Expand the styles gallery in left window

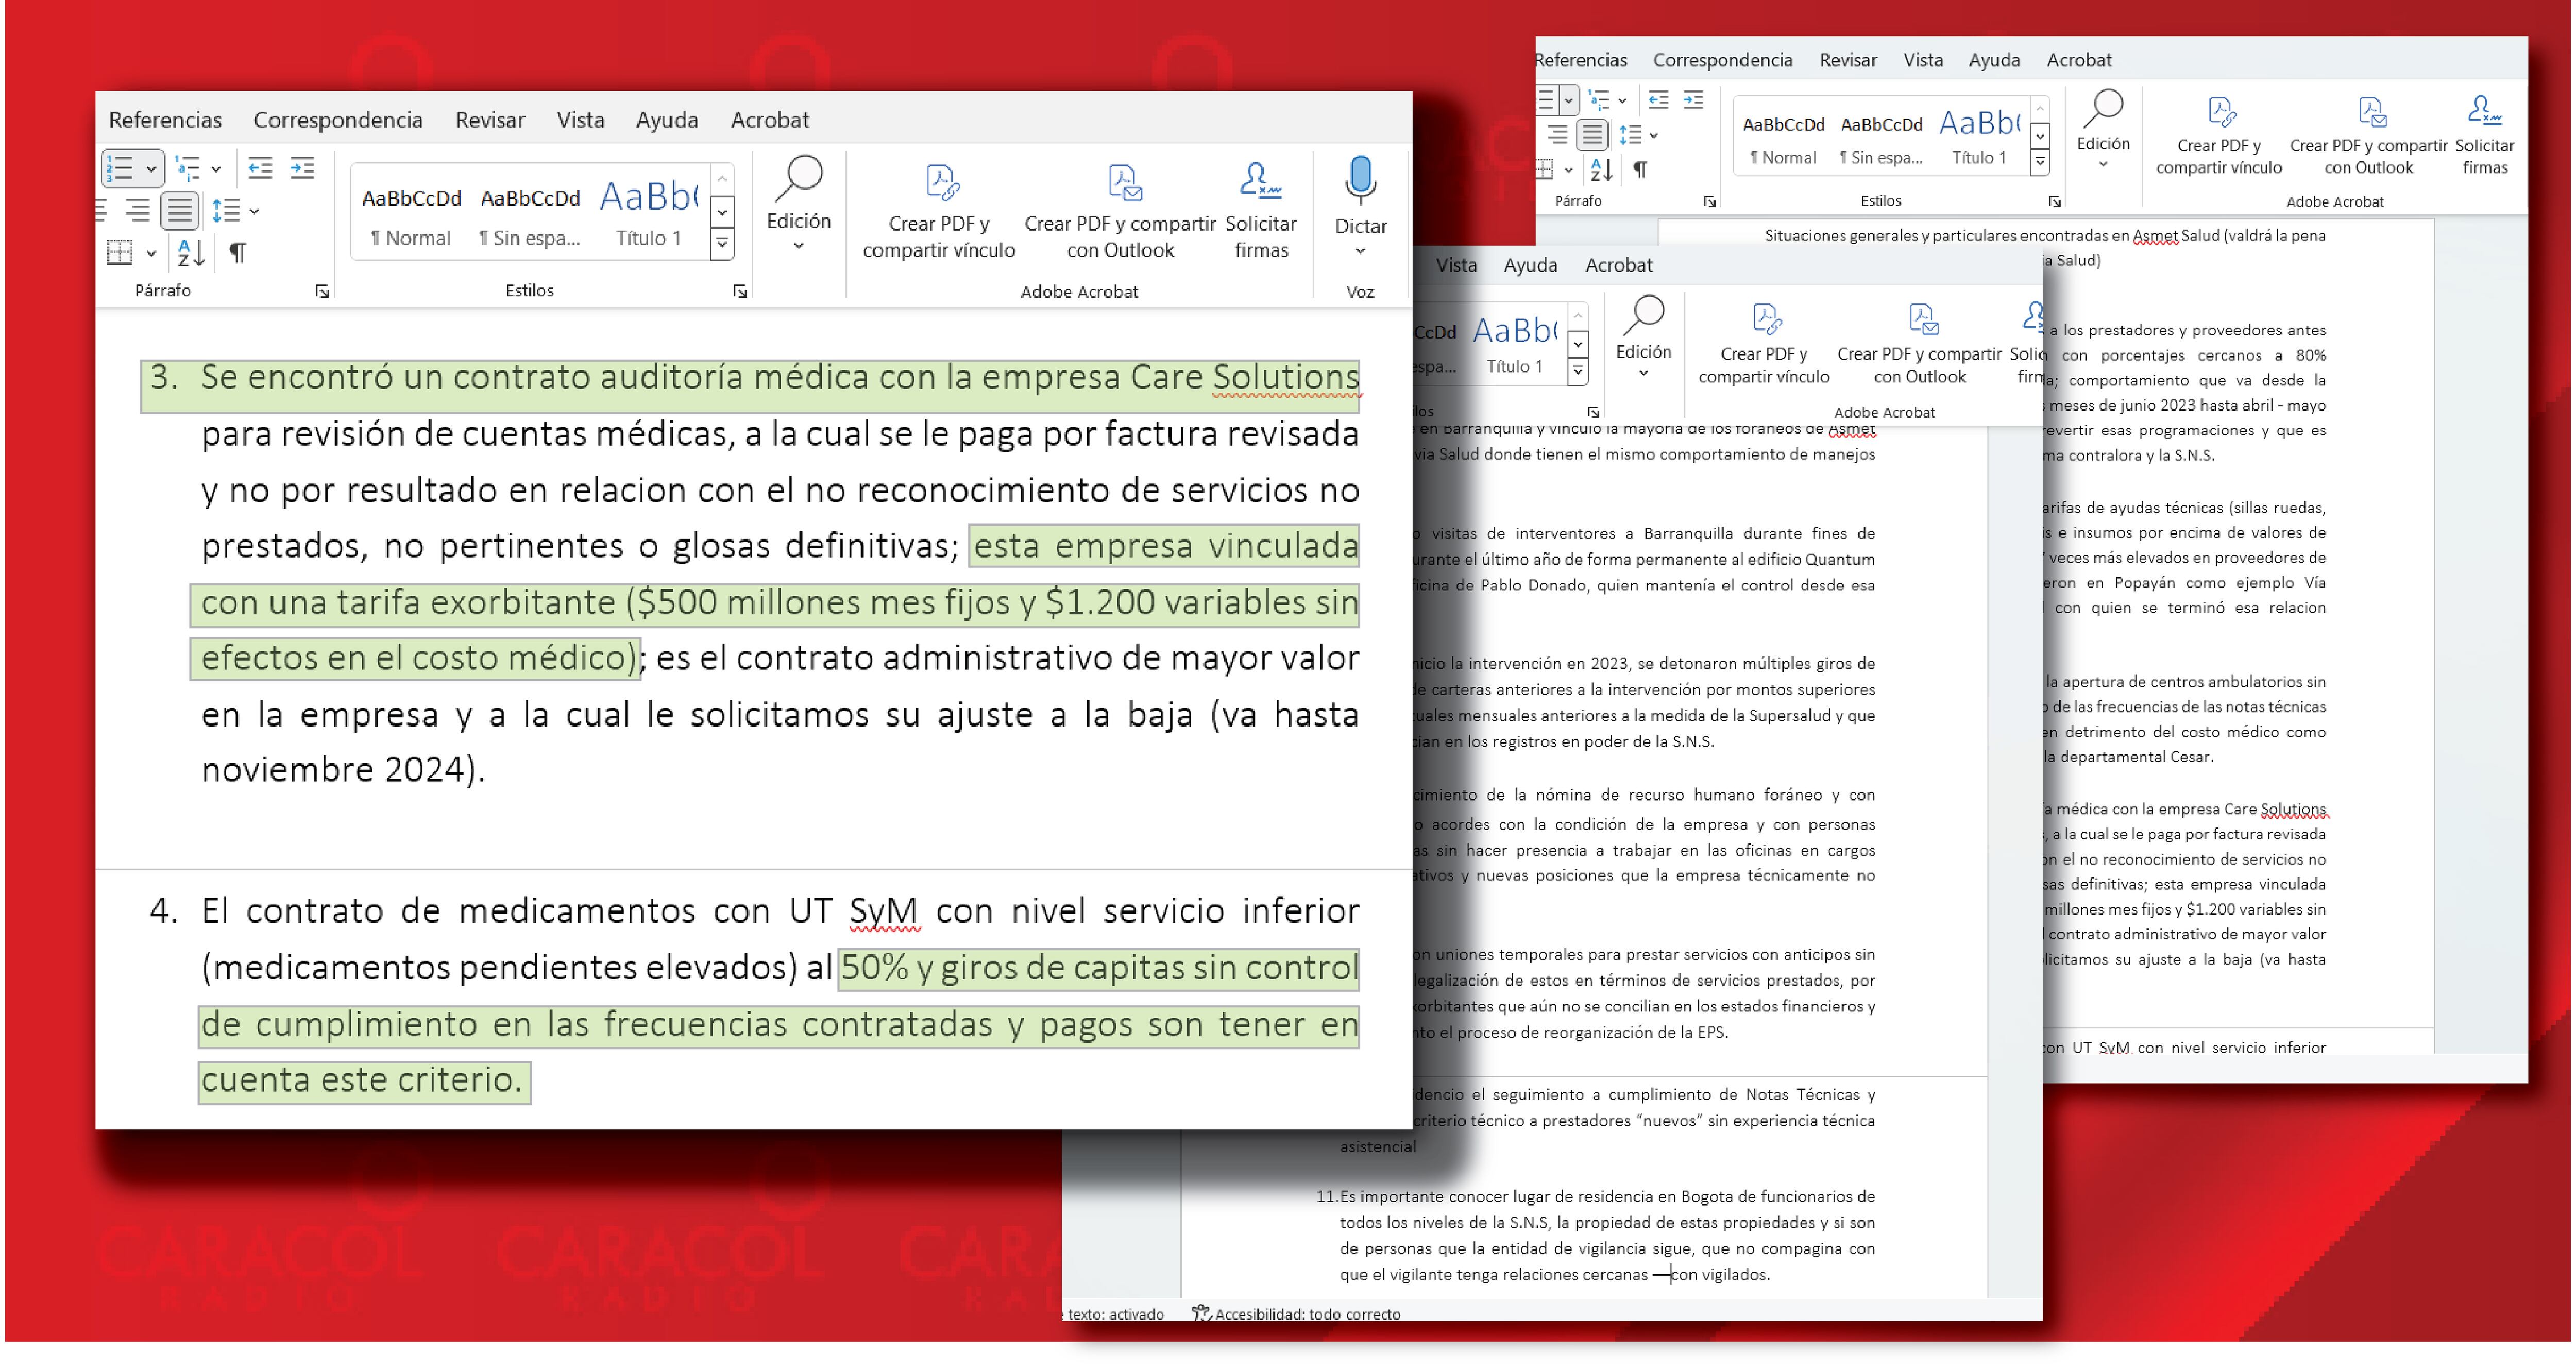[x=722, y=244]
